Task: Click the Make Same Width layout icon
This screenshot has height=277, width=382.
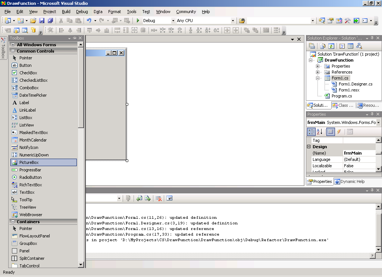Action: (117, 30)
